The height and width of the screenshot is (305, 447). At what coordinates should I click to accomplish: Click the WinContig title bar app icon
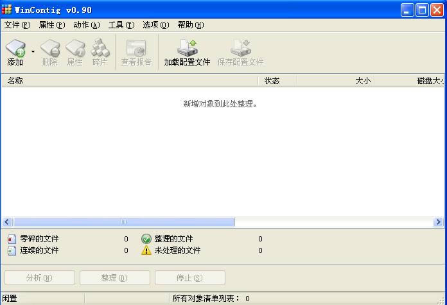[7, 9]
